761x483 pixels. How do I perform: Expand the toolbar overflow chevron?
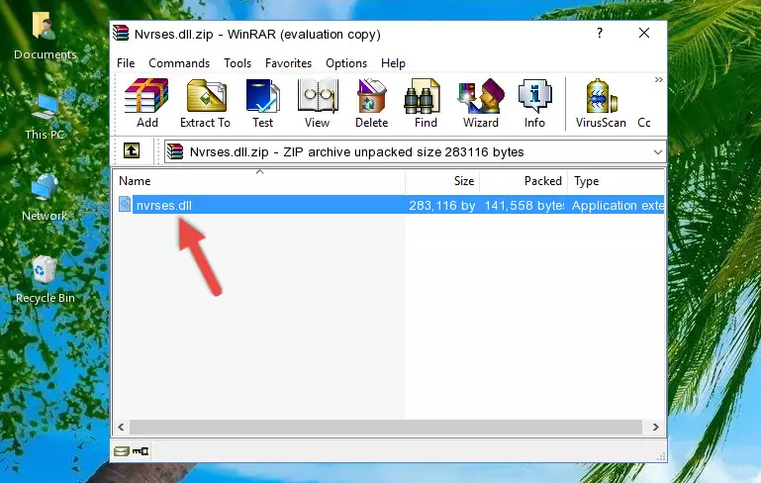pyautogui.click(x=659, y=79)
